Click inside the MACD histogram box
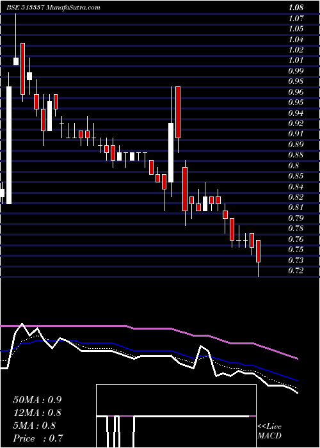This screenshot has width=320, height=448. [x=176, y=416]
